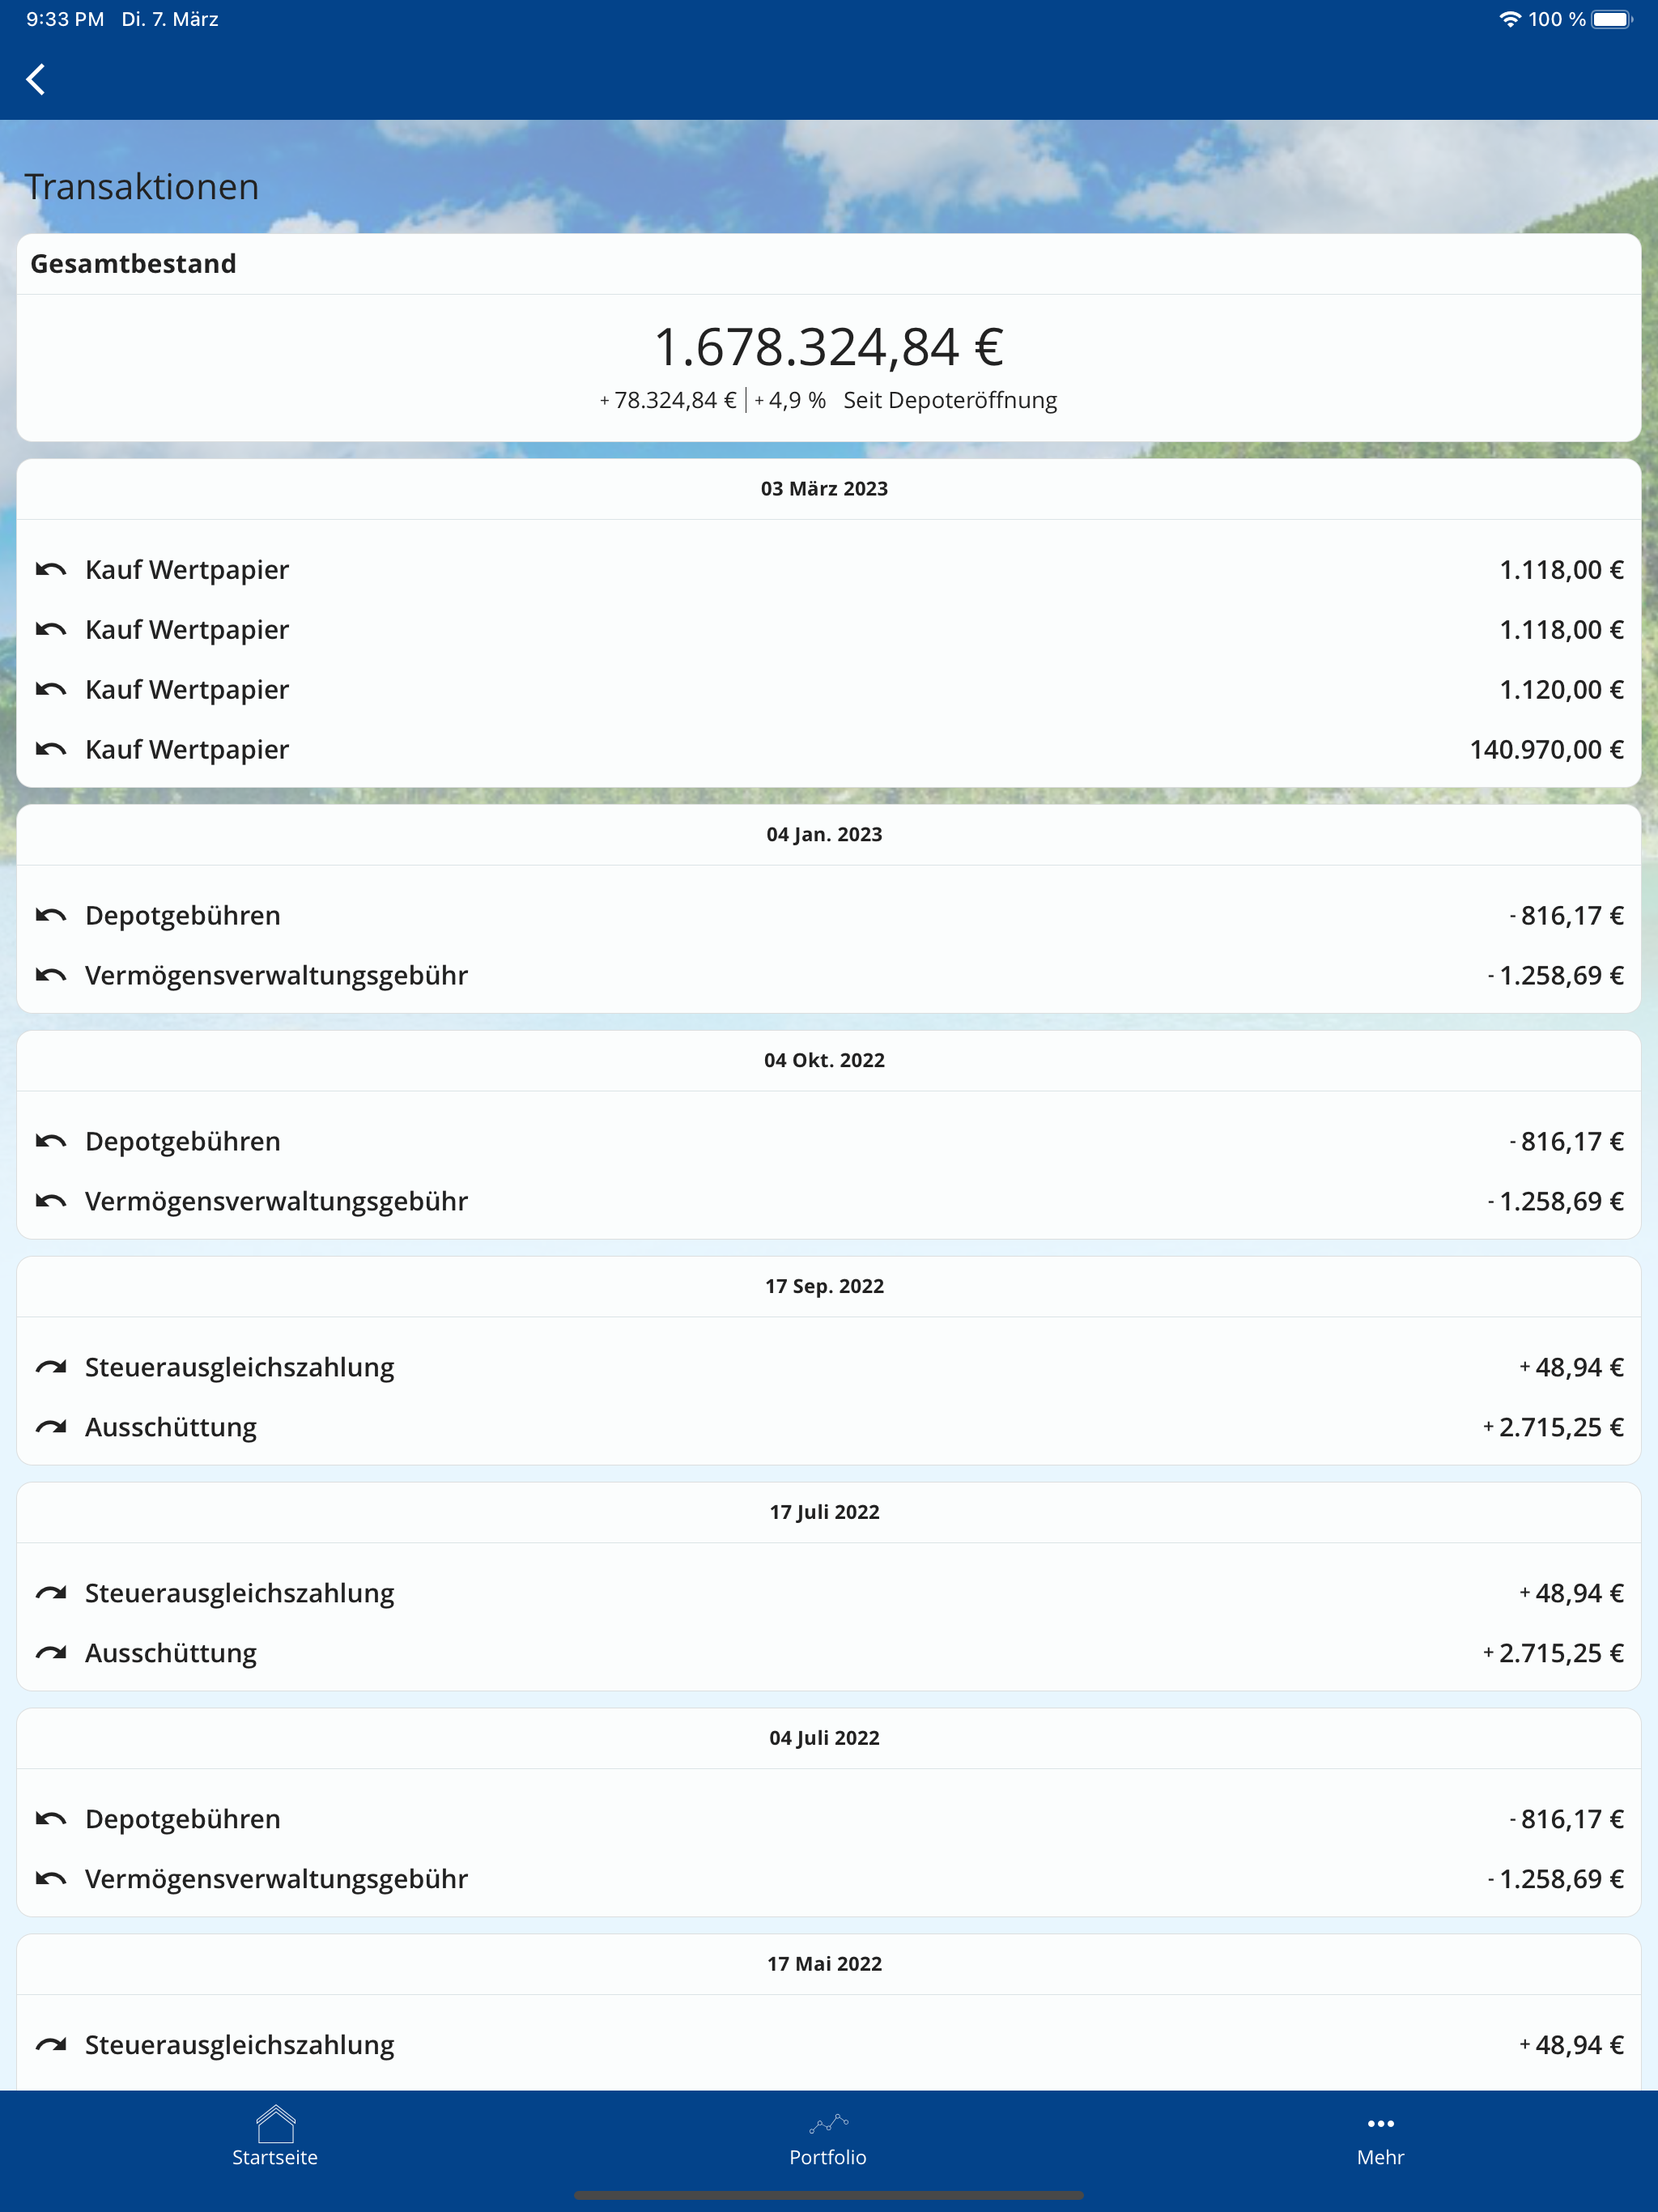The image size is (1658, 2212).
Task: Click incoming arrow icon of Ausschüttung 17 Juli 2022
Action: 51,1654
